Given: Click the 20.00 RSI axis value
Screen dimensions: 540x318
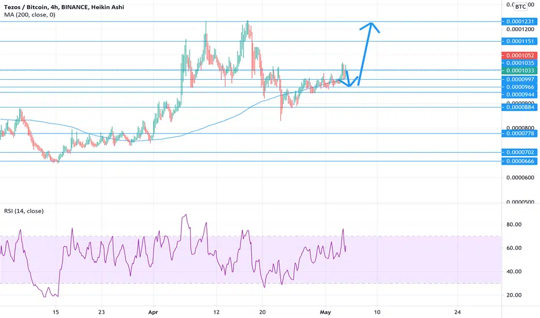Looking at the screenshot, I should pos(514,295).
